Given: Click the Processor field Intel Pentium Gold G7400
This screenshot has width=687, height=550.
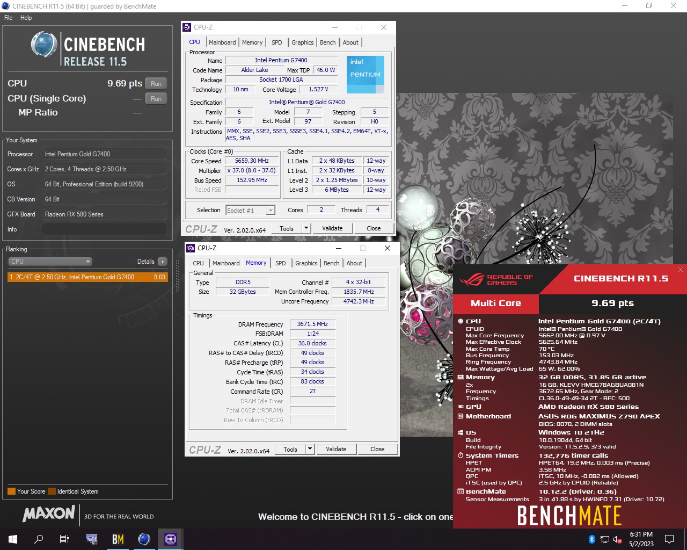Looking at the screenshot, I should tap(104, 154).
